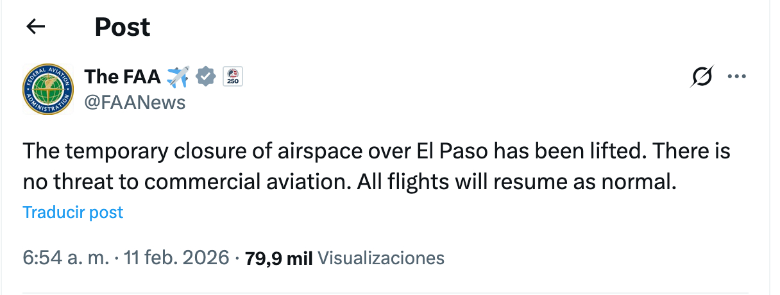Click the gray verified badge
The width and height of the screenshot is (780, 295).
click(205, 76)
